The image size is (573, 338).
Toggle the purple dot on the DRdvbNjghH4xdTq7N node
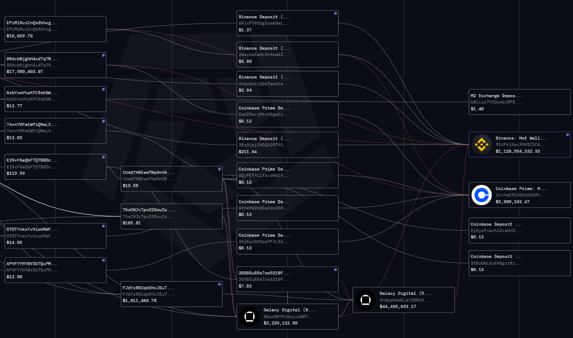point(103,55)
